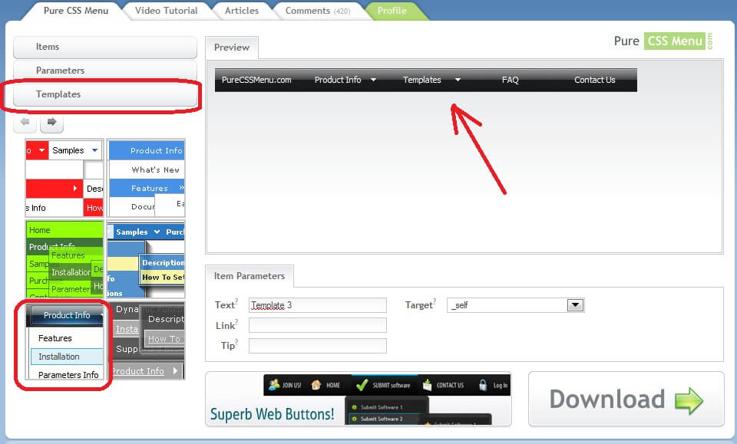
Task: Open the Comments (420) tab
Action: click(x=318, y=10)
